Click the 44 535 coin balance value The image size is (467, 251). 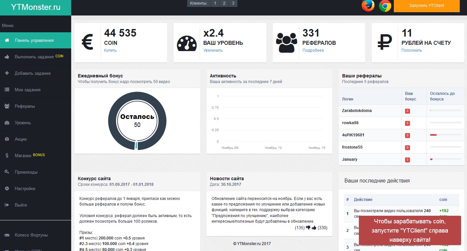pyautogui.click(x=120, y=33)
